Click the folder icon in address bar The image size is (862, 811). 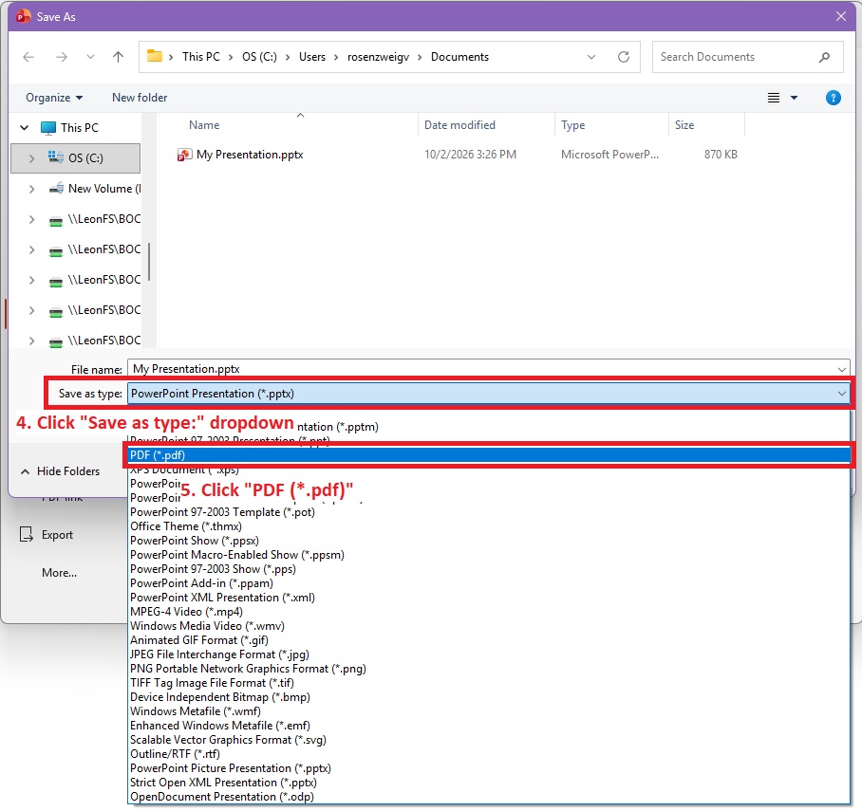coord(155,56)
